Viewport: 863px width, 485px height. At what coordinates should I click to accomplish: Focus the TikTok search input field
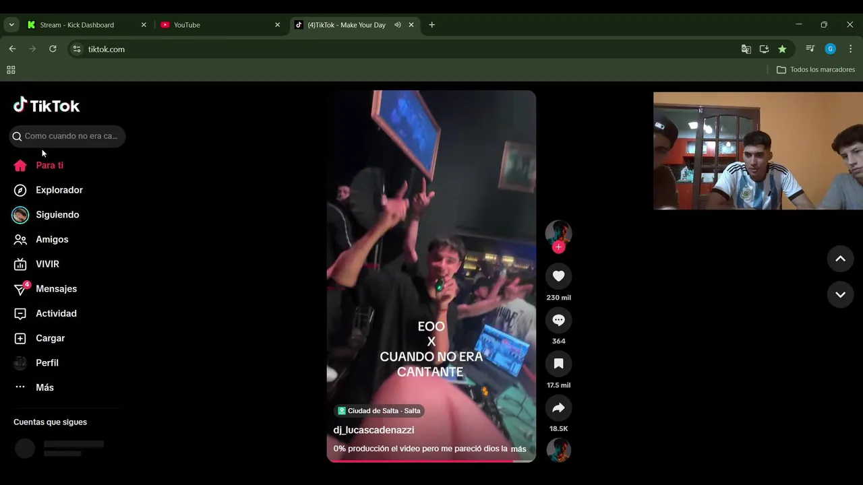[x=67, y=136]
